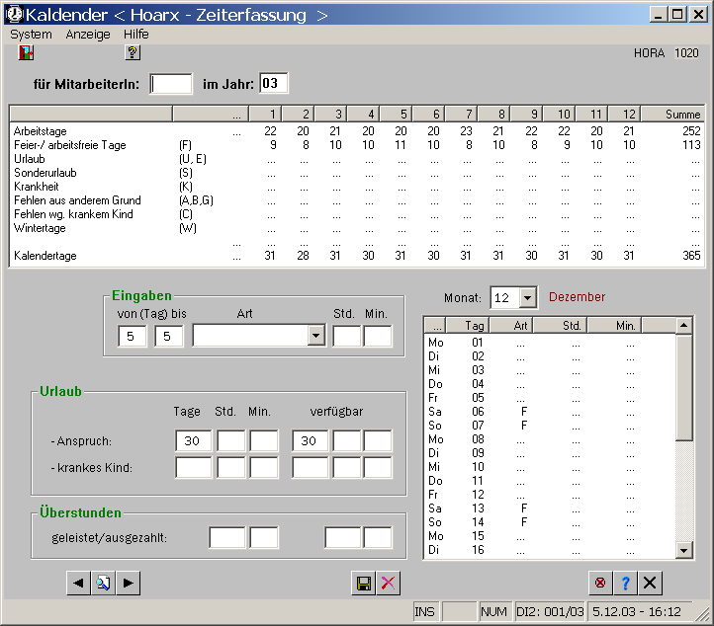Click the yellow help question mark icon
This screenshot has height=626, width=714.
[133, 53]
